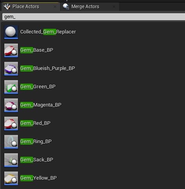This screenshot has width=185, height=189.
Task: Click the Place Actors tab icon
Action: [7, 7]
